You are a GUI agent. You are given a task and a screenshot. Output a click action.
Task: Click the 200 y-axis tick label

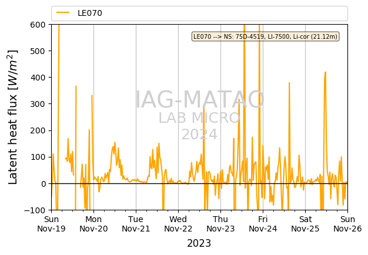[38, 130]
